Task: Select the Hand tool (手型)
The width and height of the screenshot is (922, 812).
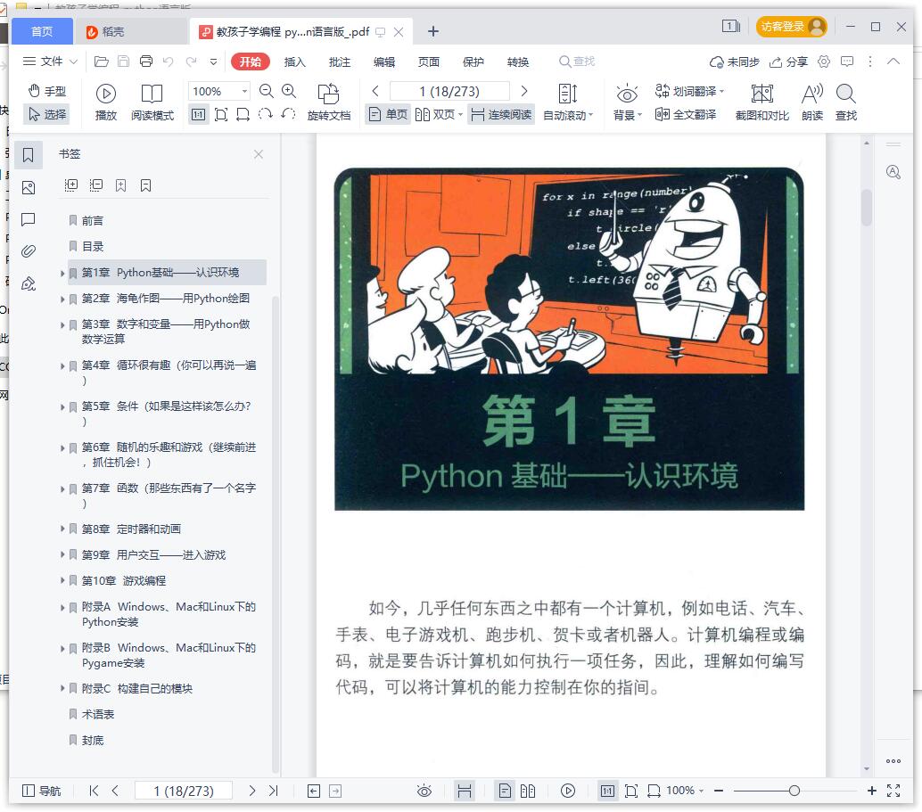Action: (47, 91)
